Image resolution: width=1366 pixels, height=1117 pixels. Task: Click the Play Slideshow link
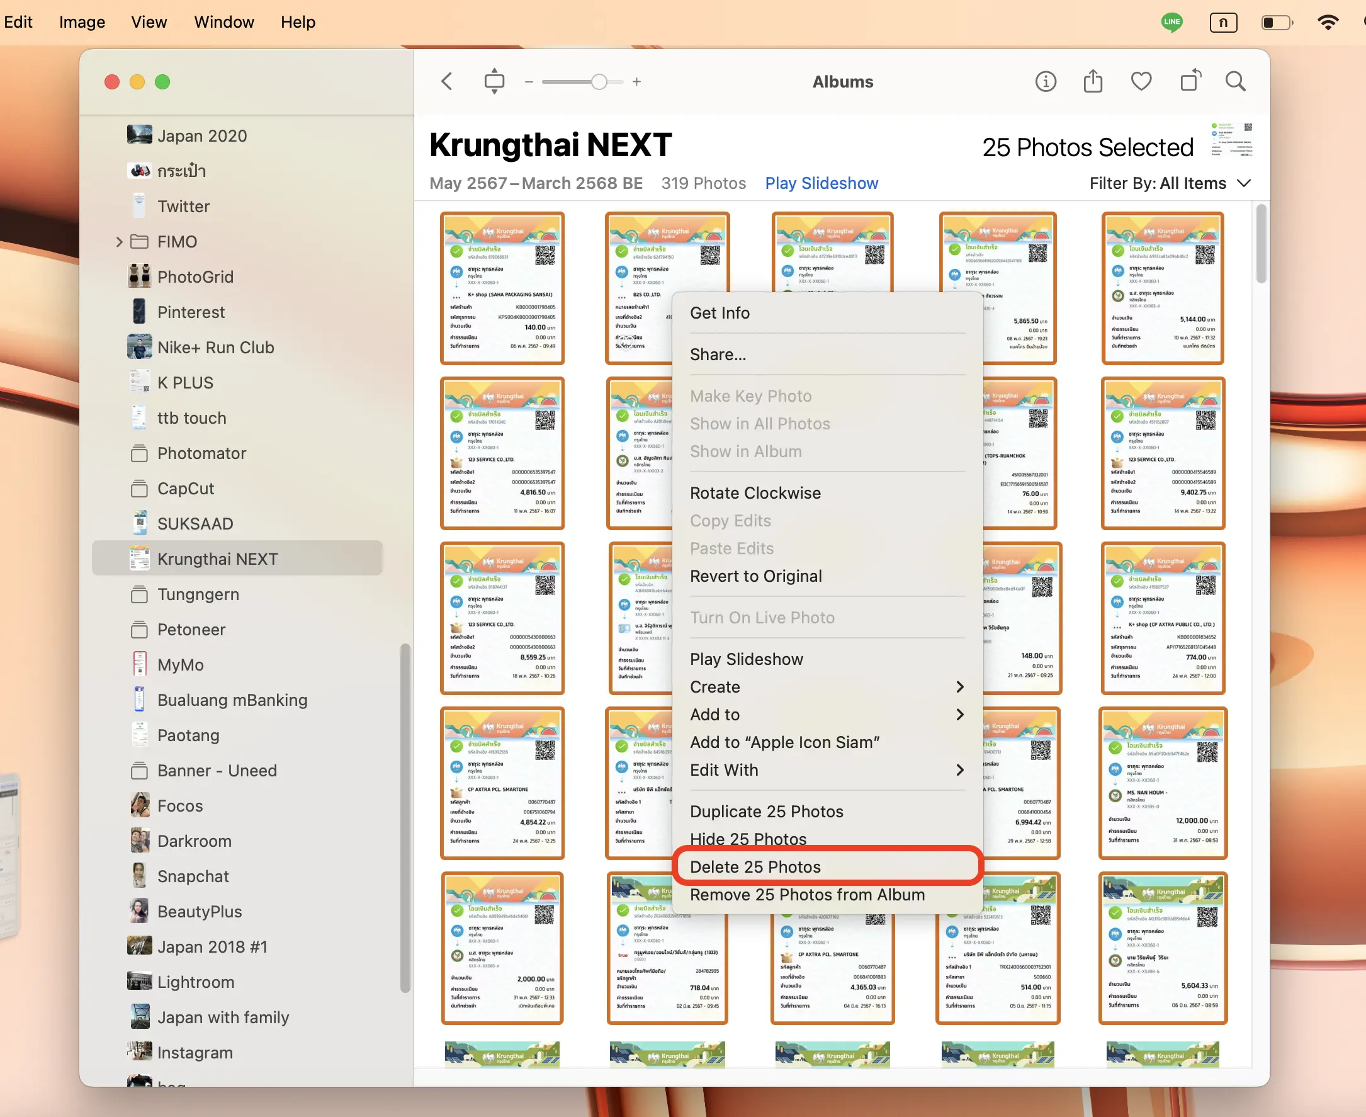point(821,183)
